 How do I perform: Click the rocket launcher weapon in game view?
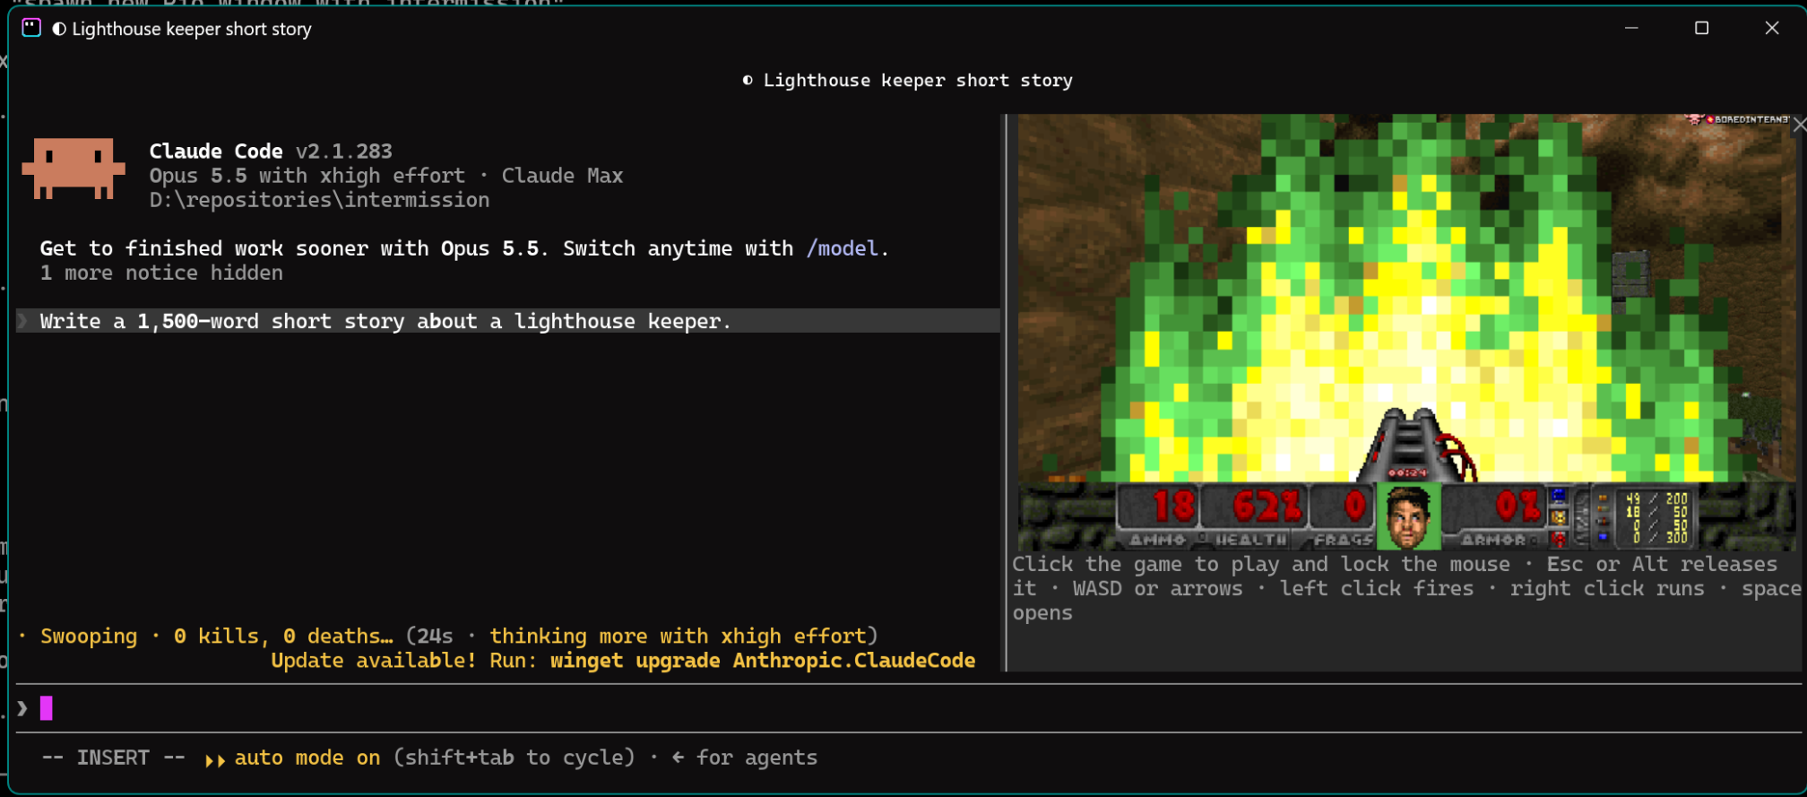[1414, 445]
